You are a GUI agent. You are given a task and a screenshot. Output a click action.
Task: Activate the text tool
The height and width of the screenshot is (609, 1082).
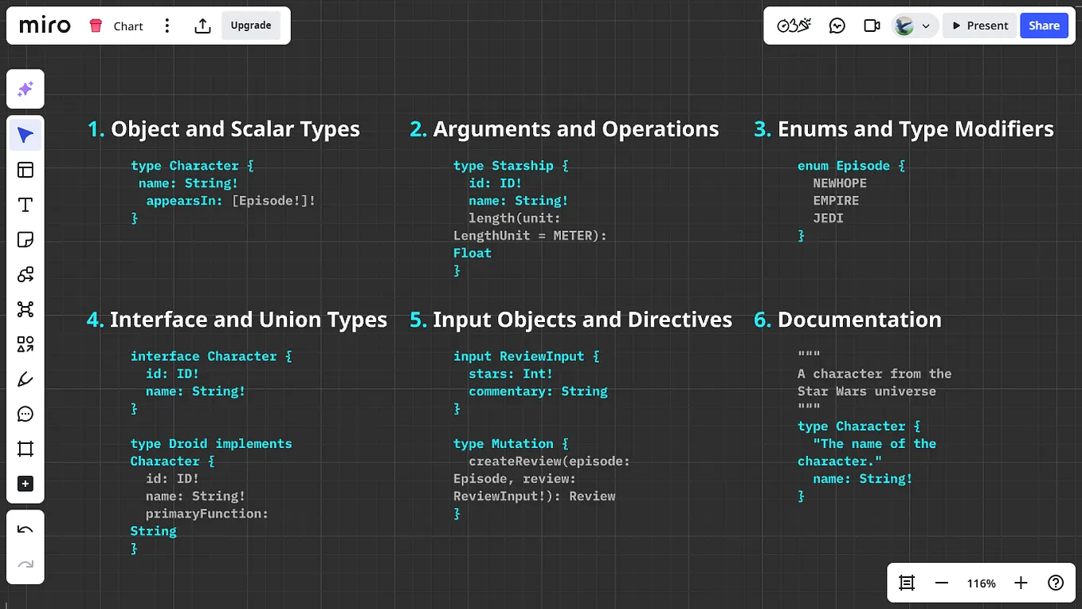(25, 205)
